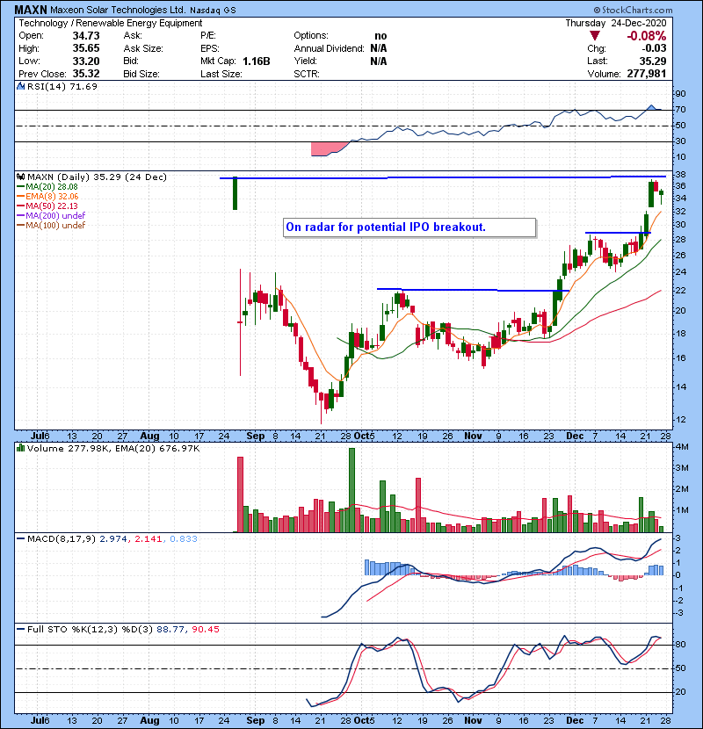Click the Options value no
703x729 pixels.
click(x=380, y=36)
